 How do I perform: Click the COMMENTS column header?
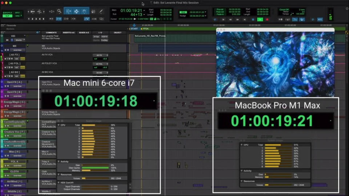pos(51,33)
